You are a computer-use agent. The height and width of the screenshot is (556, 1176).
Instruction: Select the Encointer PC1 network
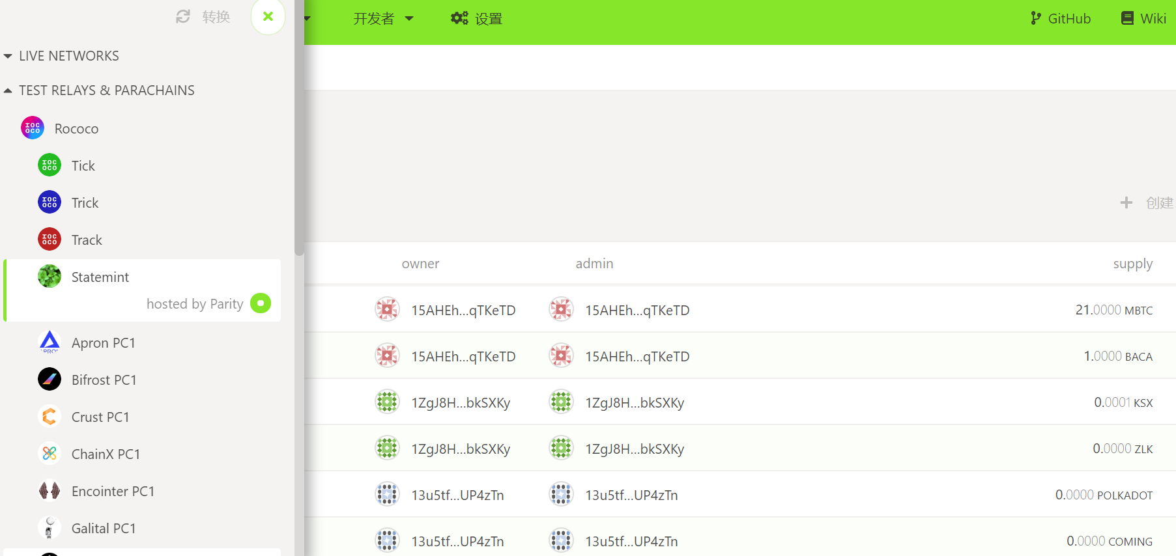coord(113,492)
